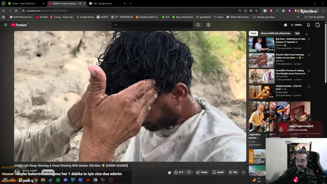The height and width of the screenshot is (184, 327).
Task: Open the YouTube hamburger guide menu
Action: [x=5, y=25]
